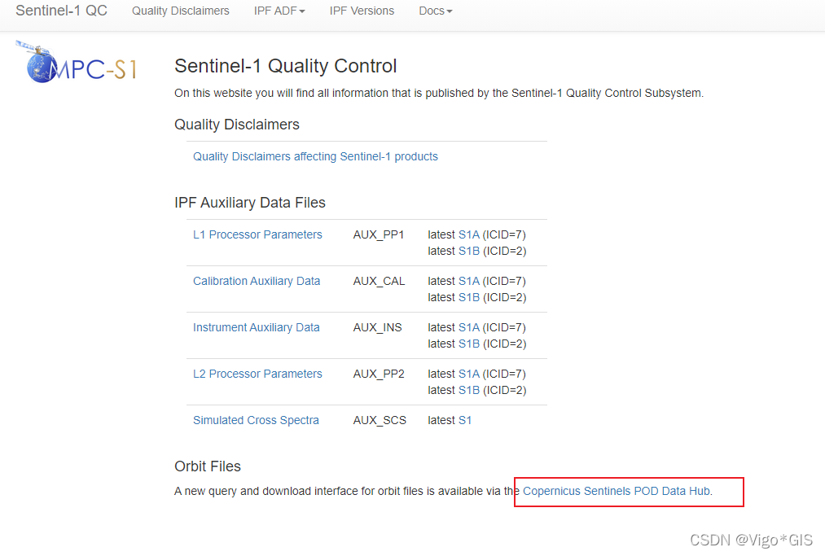Click the Sentinel-1 Quality Control heading
Viewport: 825px width, 556px height.
point(285,66)
